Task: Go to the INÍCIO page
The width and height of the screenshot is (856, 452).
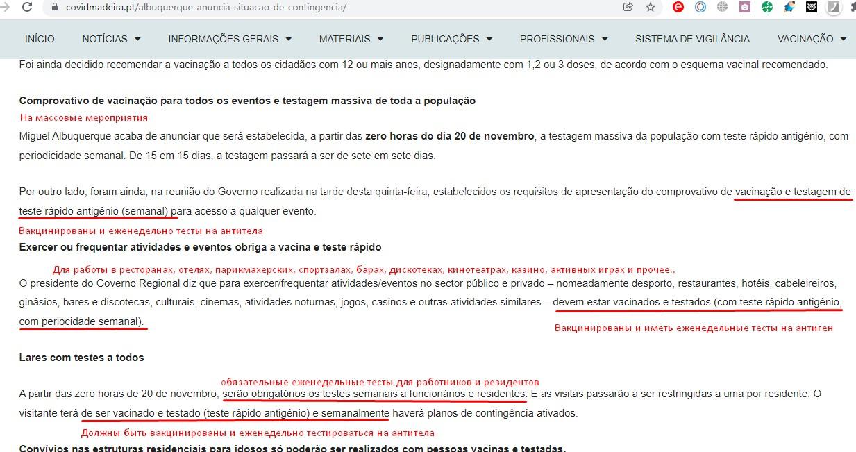Action: 40,39
